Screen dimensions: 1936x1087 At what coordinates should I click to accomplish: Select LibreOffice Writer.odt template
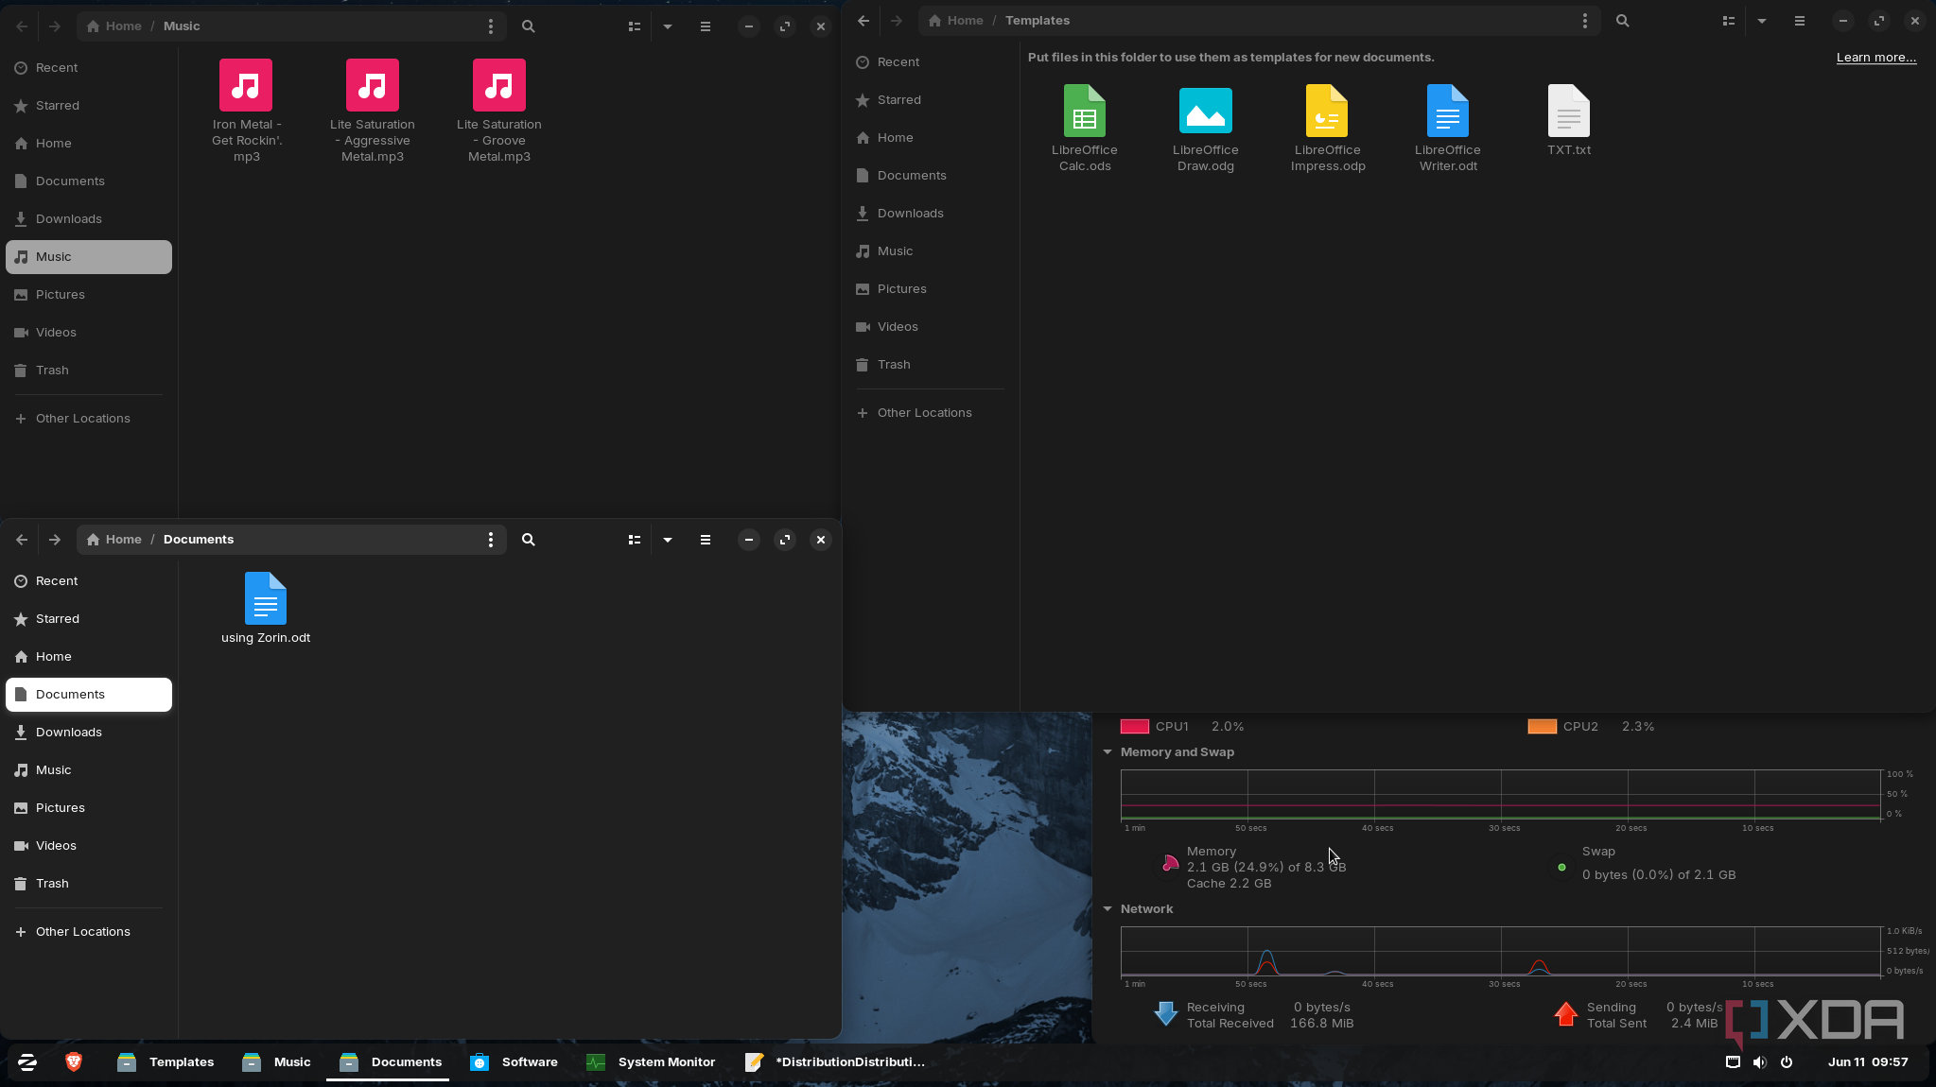1448,129
